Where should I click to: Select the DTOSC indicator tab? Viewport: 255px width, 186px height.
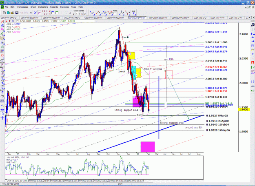pyautogui.click(x=126, y=181)
